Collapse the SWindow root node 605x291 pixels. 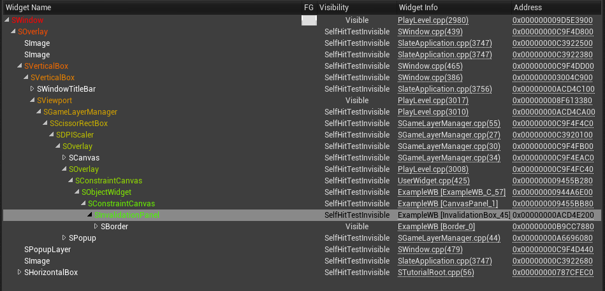(7, 20)
